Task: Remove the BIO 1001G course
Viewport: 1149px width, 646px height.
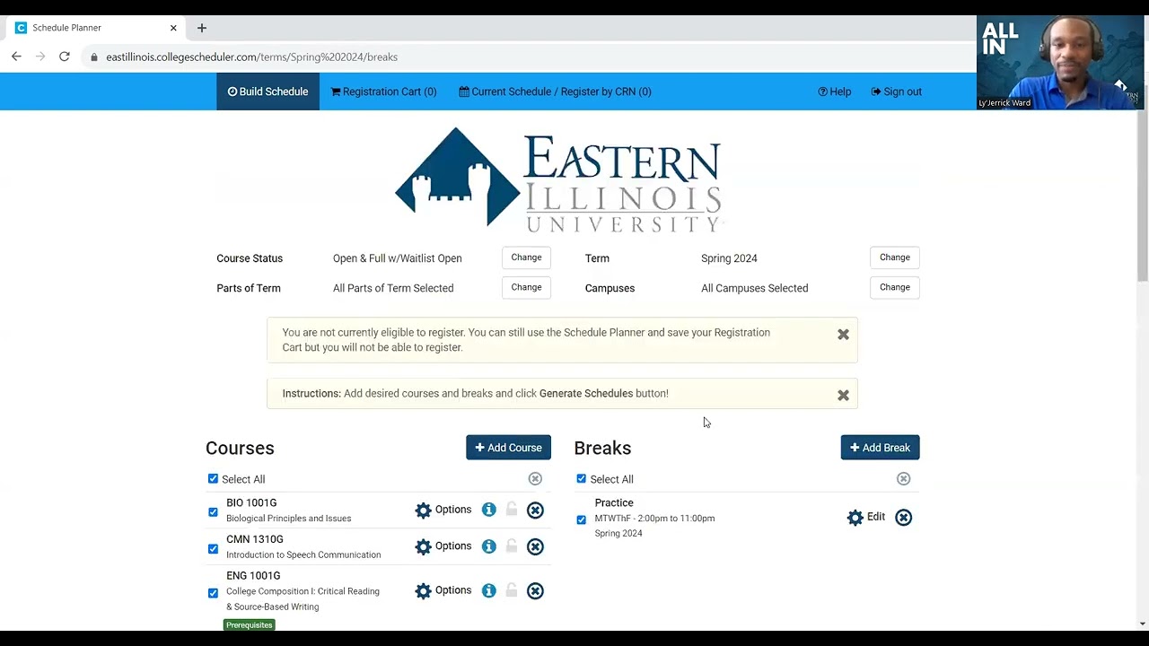Action: click(x=535, y=511)
